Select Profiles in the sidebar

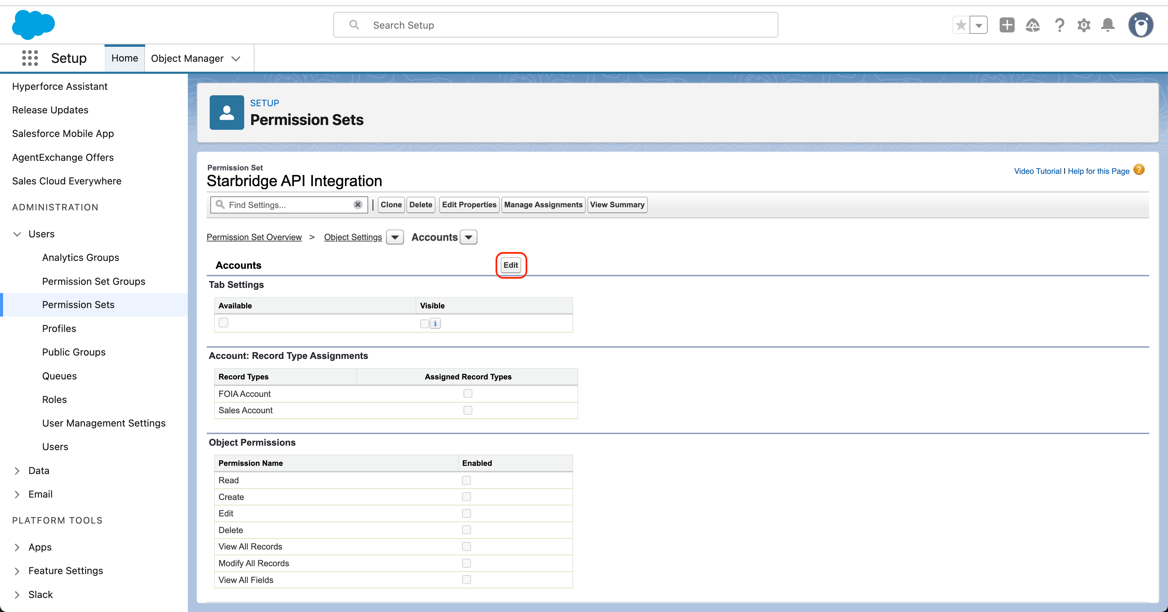tap(59, 329)
